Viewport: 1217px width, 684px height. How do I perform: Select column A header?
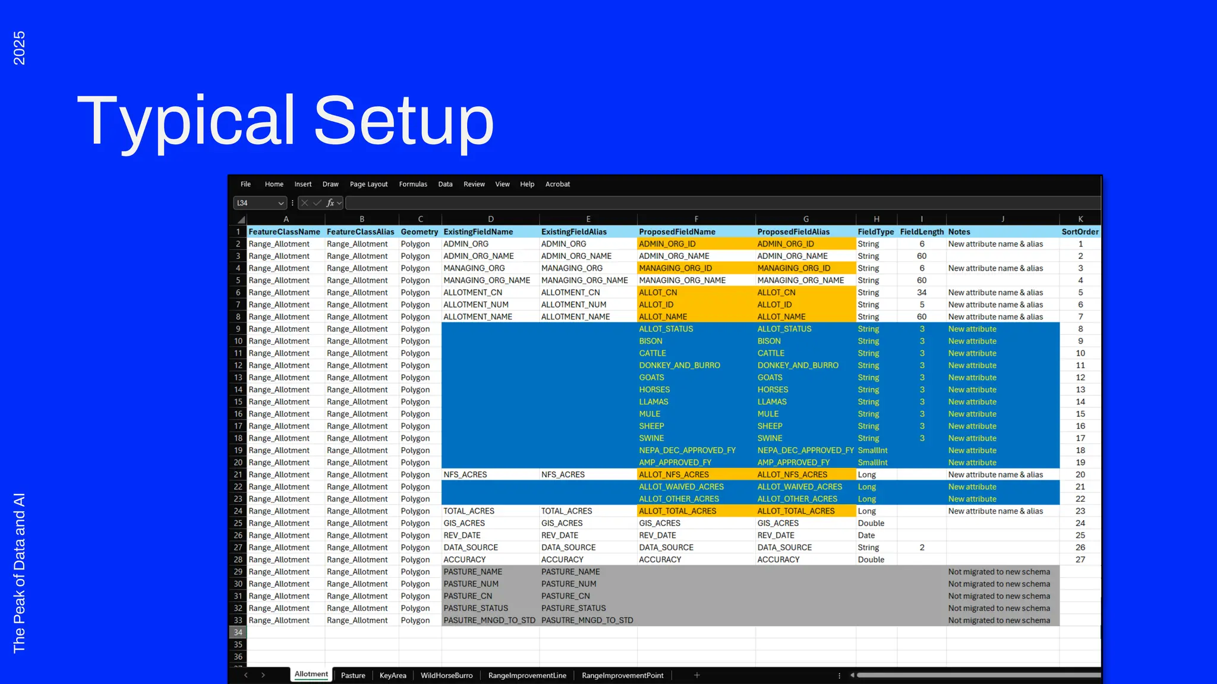click(286, 219)
